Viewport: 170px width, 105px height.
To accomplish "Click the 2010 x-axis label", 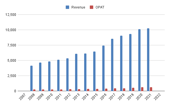I will (x=49, y=97).
